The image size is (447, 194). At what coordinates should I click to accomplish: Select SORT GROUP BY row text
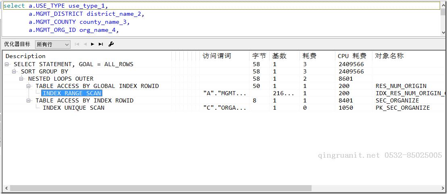pos(45,71)
